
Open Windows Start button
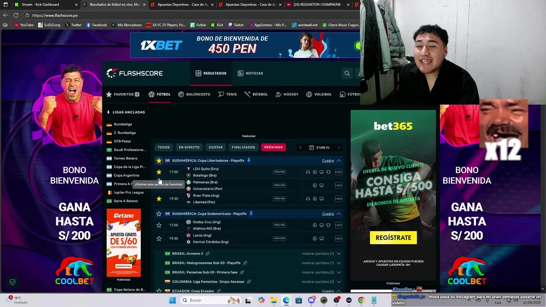tap(172, 300)
